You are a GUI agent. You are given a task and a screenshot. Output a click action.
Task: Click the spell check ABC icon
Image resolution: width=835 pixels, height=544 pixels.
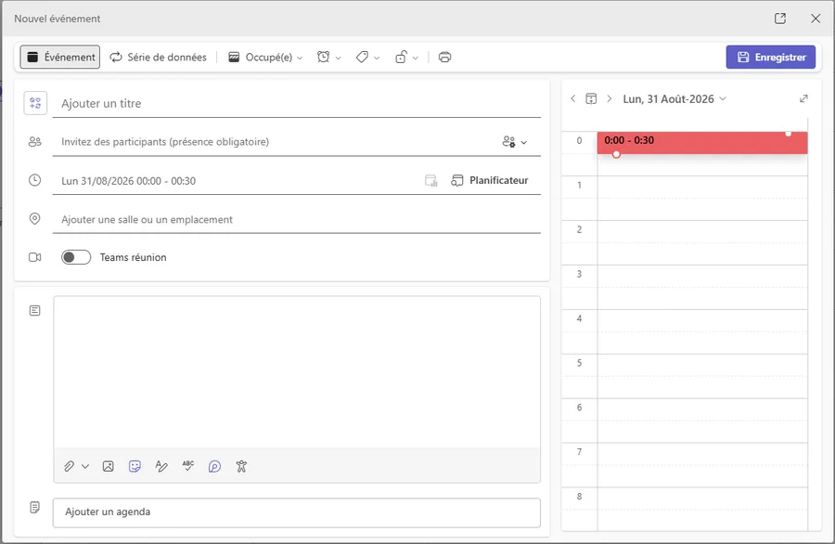188,466
